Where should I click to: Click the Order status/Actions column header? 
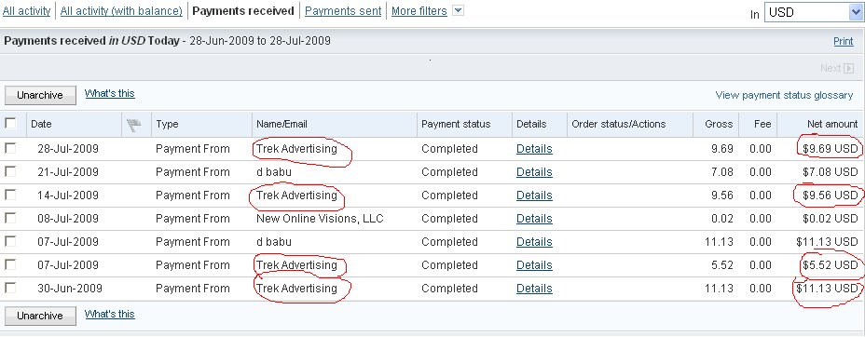(618, 124)
